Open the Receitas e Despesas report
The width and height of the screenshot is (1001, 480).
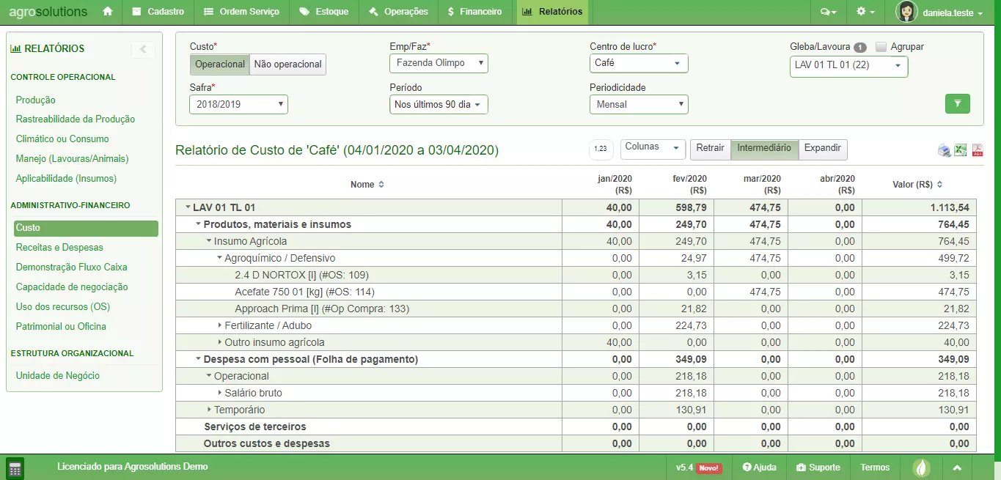coord(59,248)
